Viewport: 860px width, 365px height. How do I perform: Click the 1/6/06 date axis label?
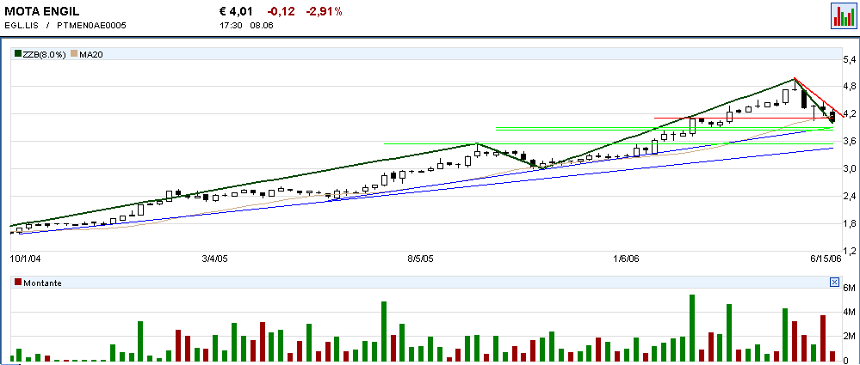pos(628,258)
